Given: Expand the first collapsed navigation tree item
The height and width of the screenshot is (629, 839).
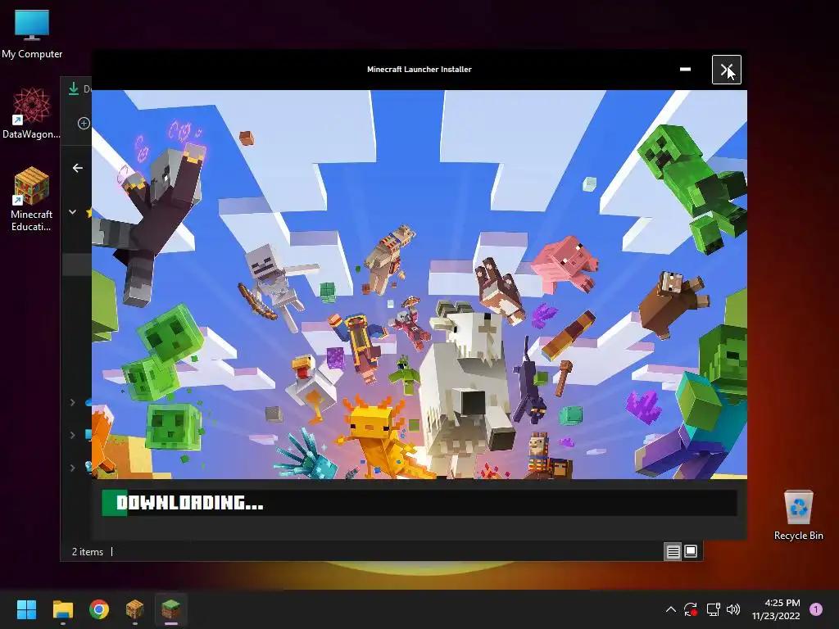Looking at the screenshot, I should (x=73, y=402).
